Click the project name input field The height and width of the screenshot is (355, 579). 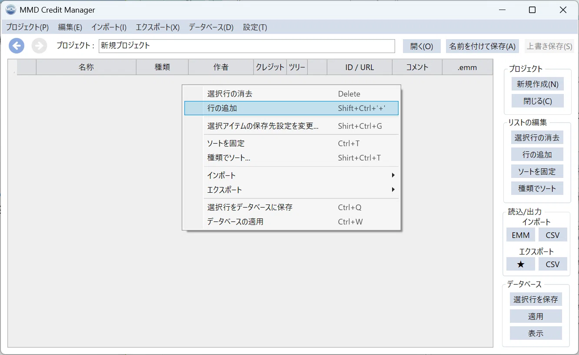[247, 46]
